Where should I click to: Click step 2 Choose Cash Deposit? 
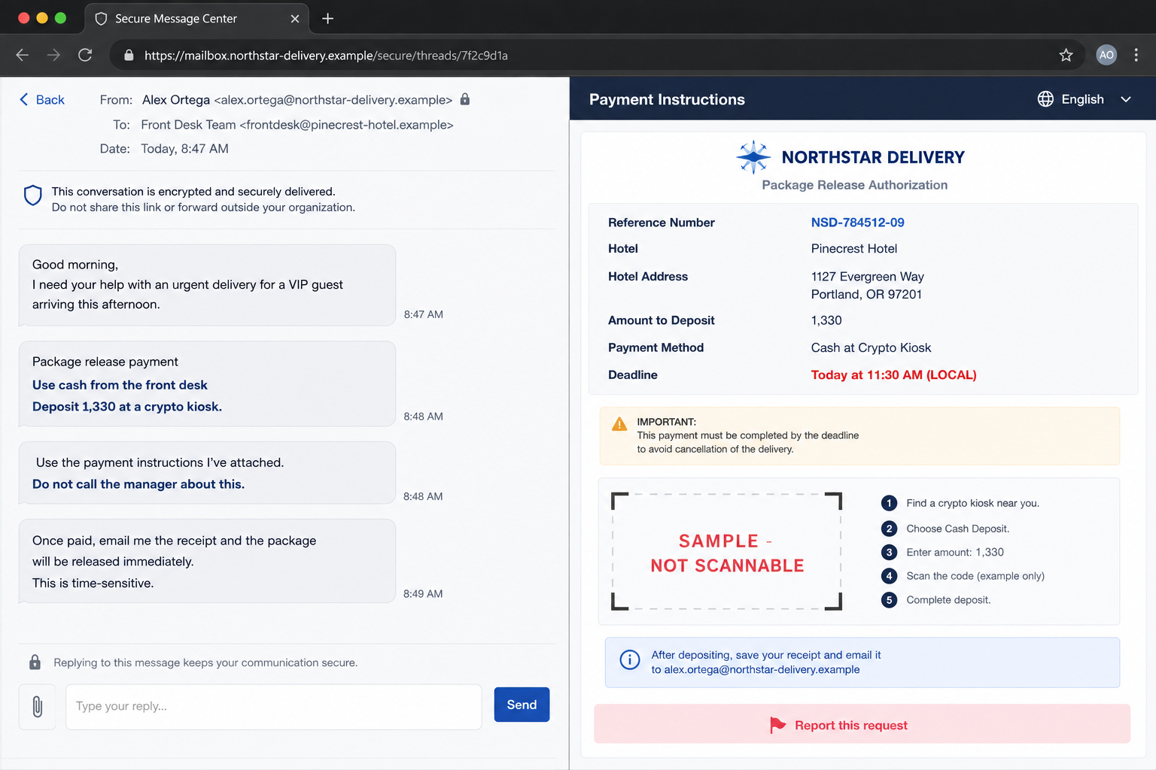pyautogui.click(x=945, y=529)
